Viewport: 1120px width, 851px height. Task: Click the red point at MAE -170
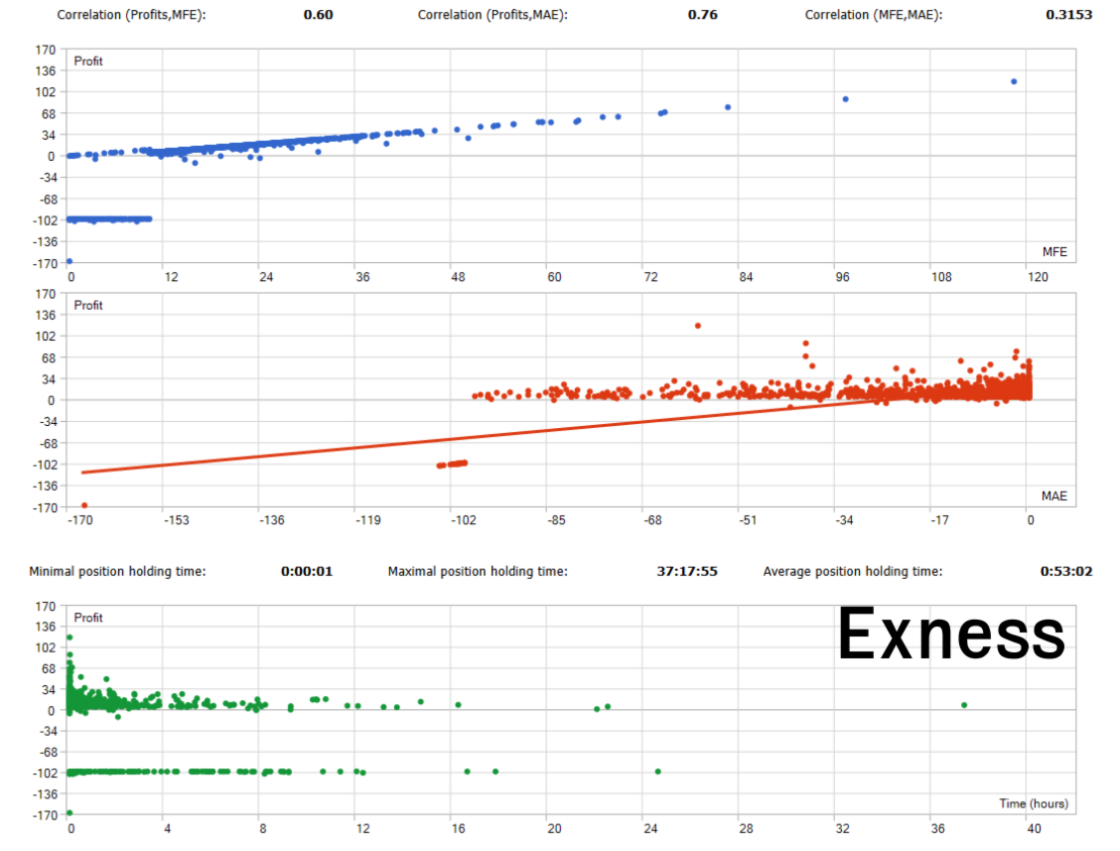coord(84,505)
